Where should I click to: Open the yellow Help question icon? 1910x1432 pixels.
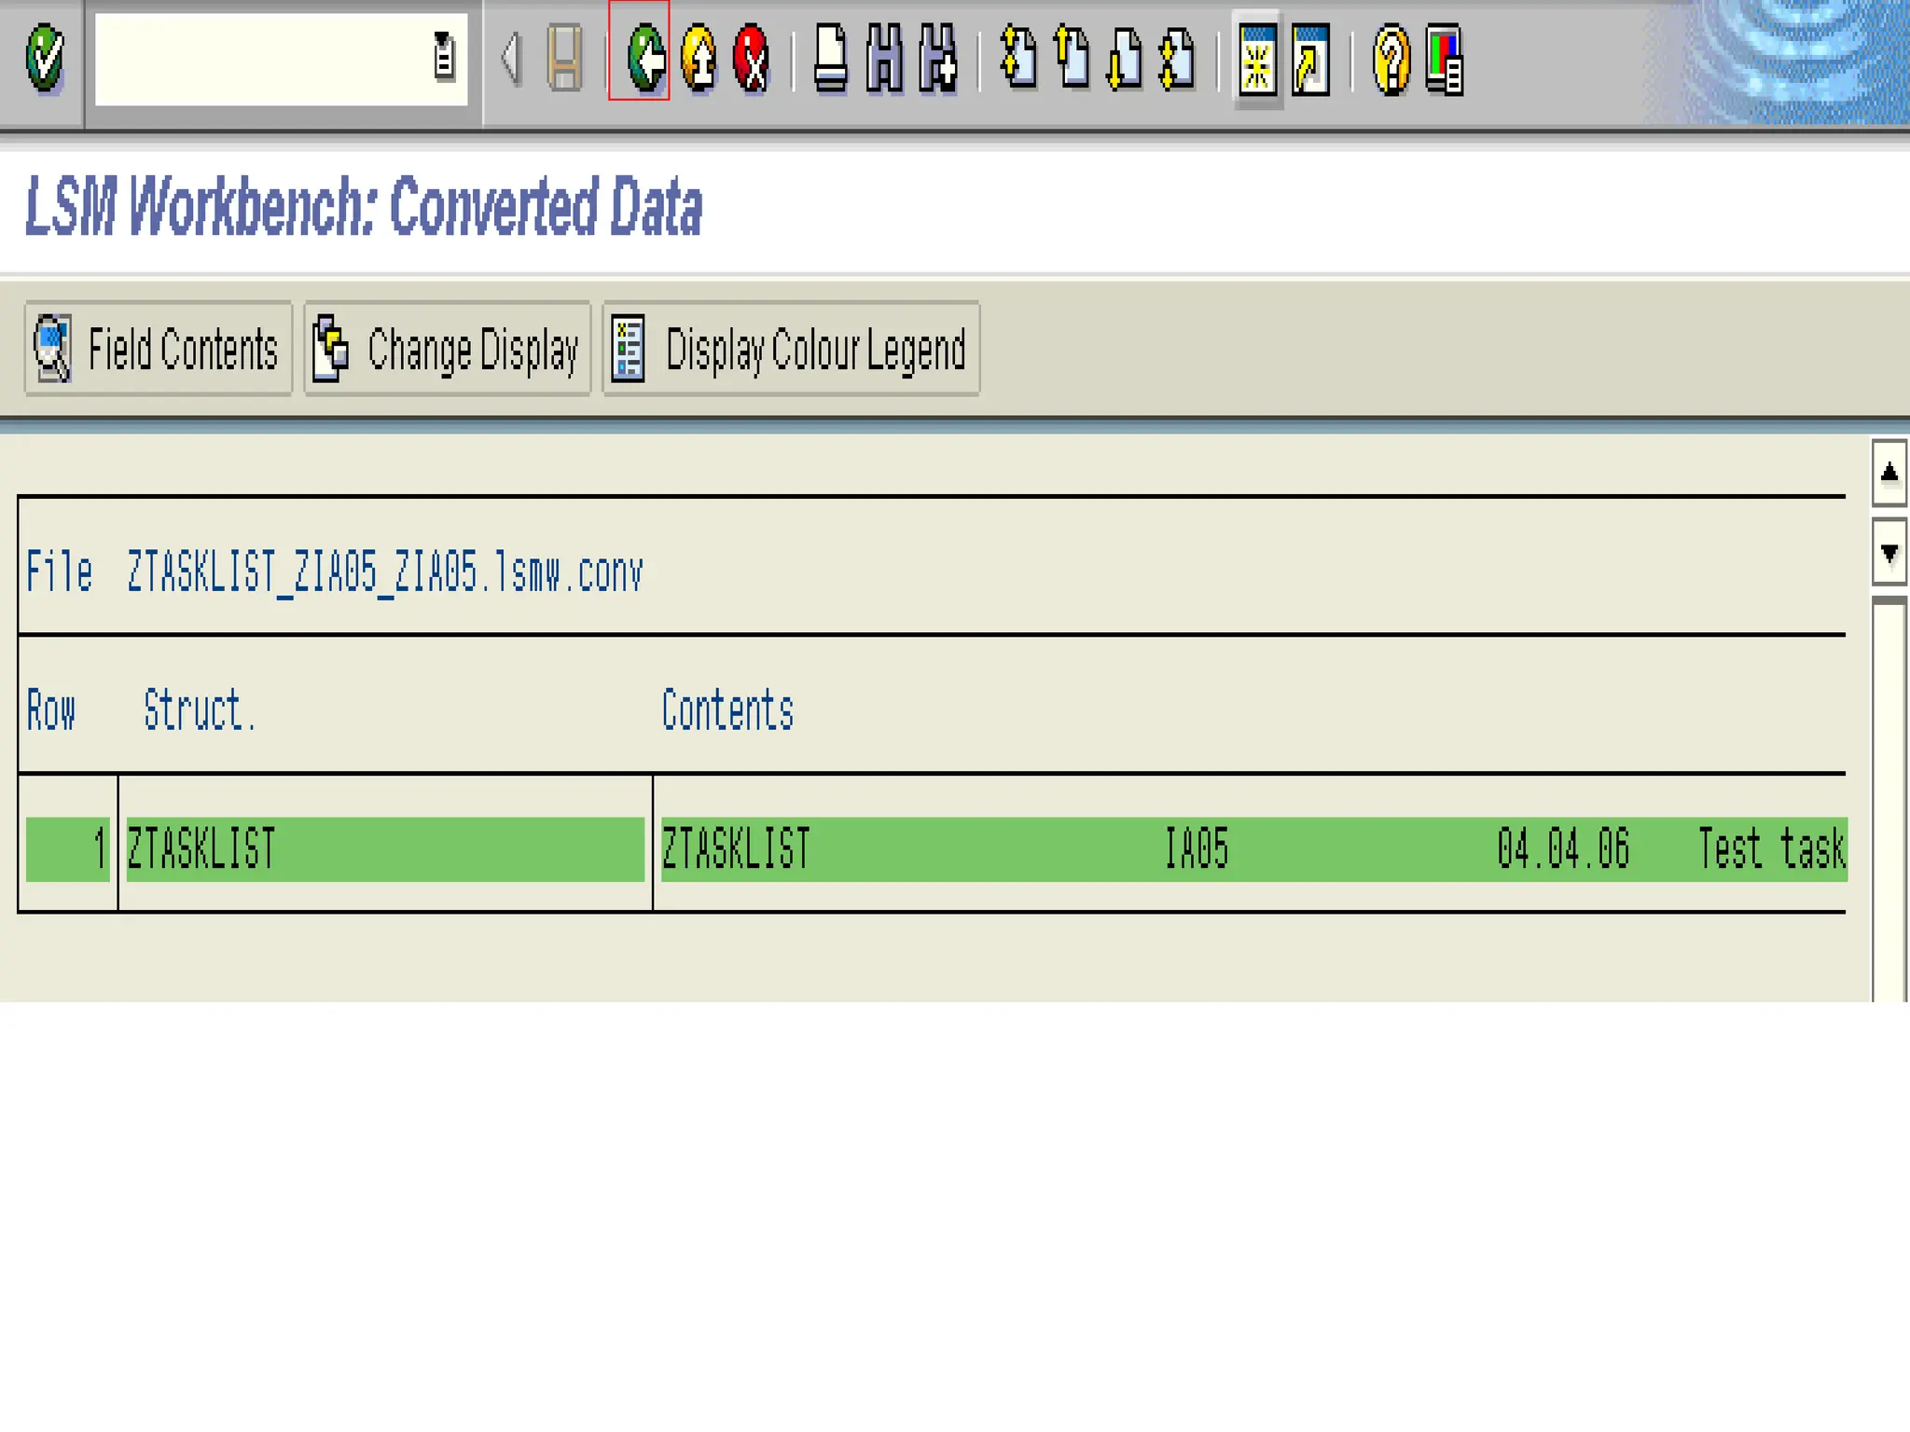[1391, 61]
